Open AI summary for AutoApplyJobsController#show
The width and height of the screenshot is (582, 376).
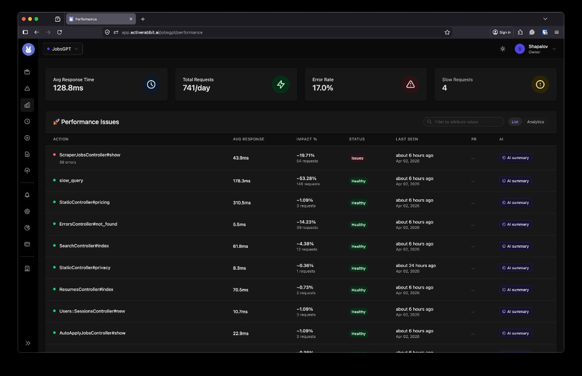(515, 333)
